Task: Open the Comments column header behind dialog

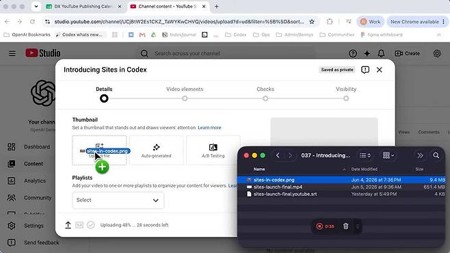Action: pos(429,132)
